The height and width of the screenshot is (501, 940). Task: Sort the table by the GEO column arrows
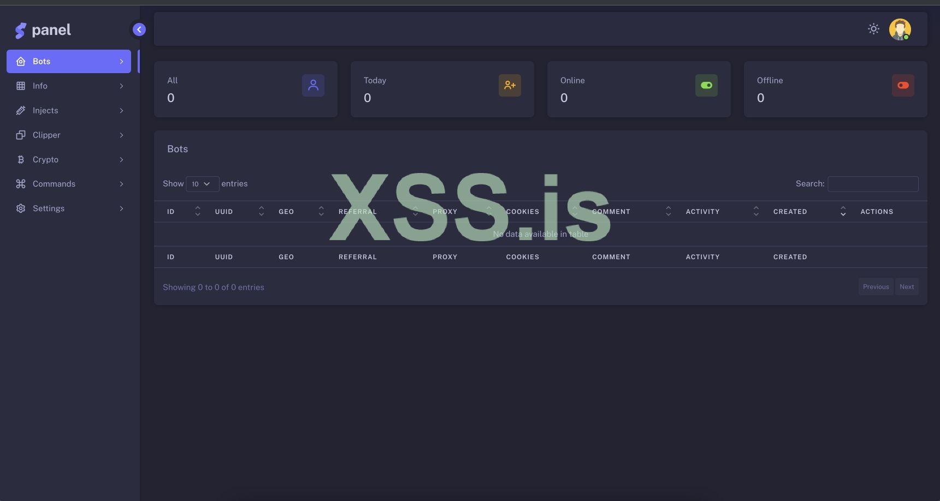(x=321, y=211)
